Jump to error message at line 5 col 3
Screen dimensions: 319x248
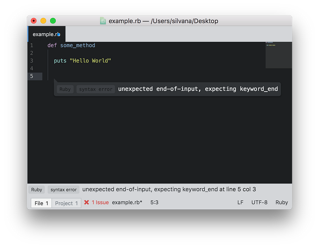tap(169, 189)
